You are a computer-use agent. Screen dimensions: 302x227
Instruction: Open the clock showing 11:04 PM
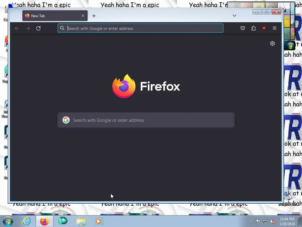tap(287, 221)
